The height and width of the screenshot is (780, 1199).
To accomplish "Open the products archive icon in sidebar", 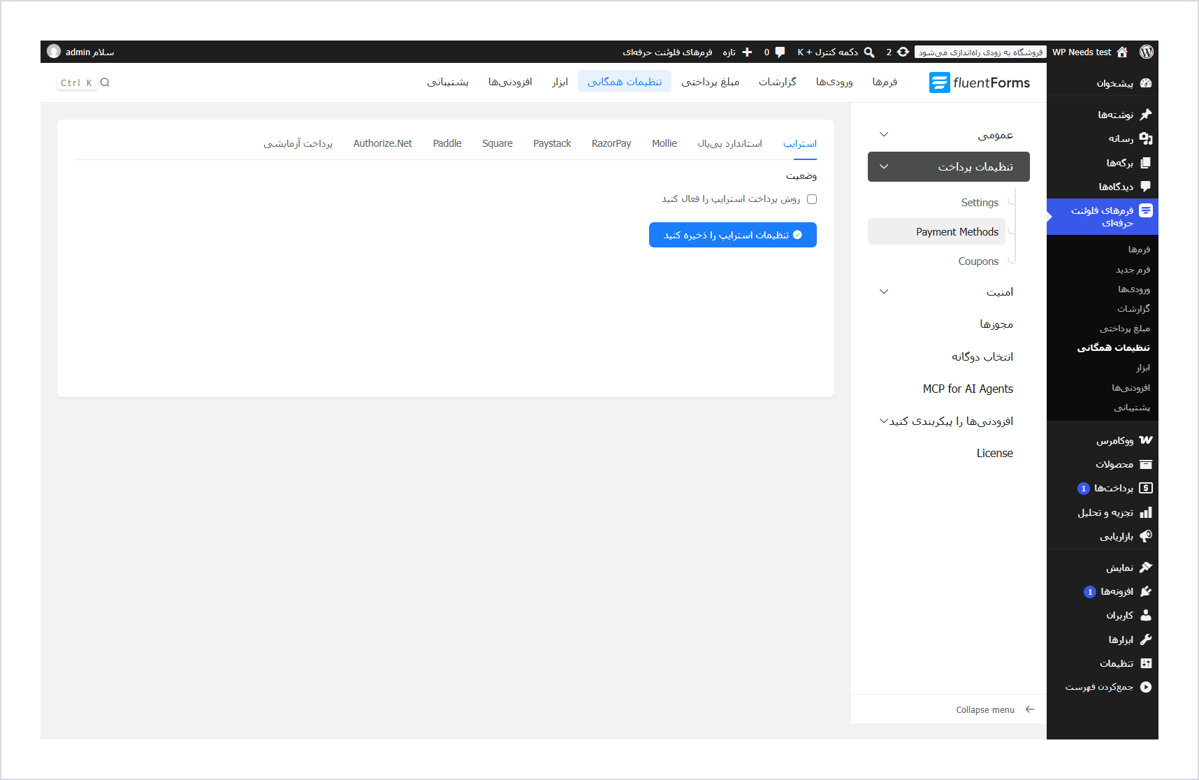I will pyautogui.click(x=1146, y=464).
